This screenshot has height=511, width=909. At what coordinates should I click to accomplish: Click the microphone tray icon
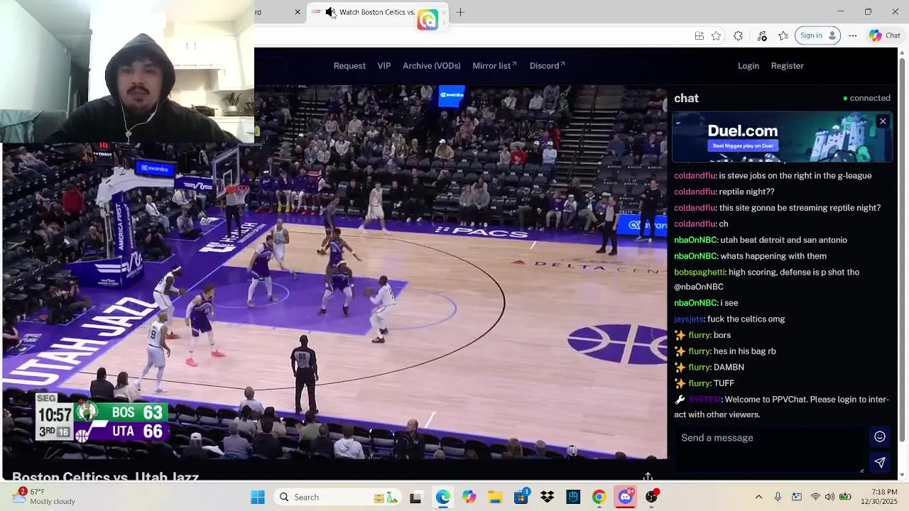[x=778, y=498]
